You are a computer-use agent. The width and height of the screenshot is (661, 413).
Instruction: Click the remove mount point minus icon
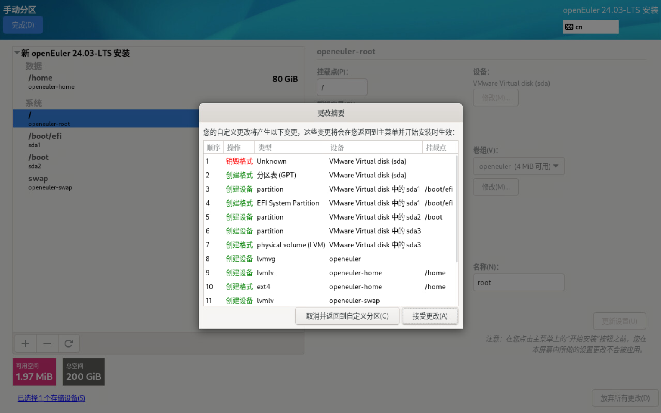coord(47,343)
